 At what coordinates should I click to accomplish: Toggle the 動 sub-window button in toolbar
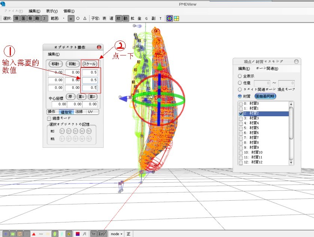pyautogui.click(x=125, y=18)
